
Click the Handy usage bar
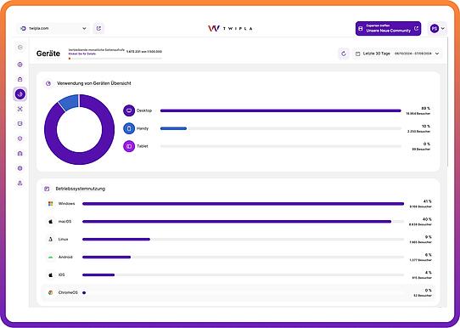coord(173,128)
